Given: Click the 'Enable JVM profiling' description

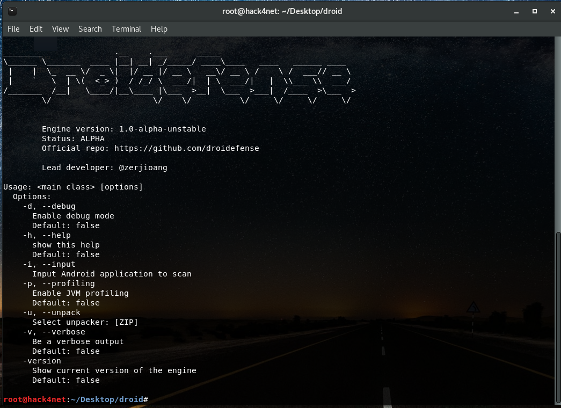Looking at the screenshot, I should click(x=81, y=293).
